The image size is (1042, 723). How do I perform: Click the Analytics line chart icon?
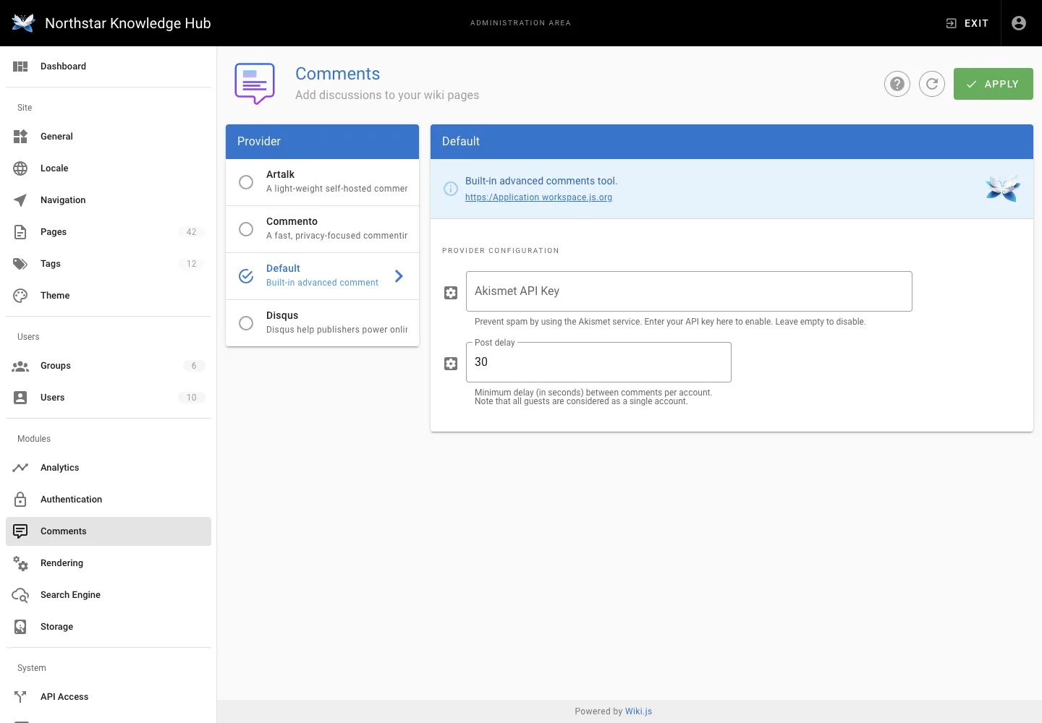pyautogui.click(x=20, y=468)
